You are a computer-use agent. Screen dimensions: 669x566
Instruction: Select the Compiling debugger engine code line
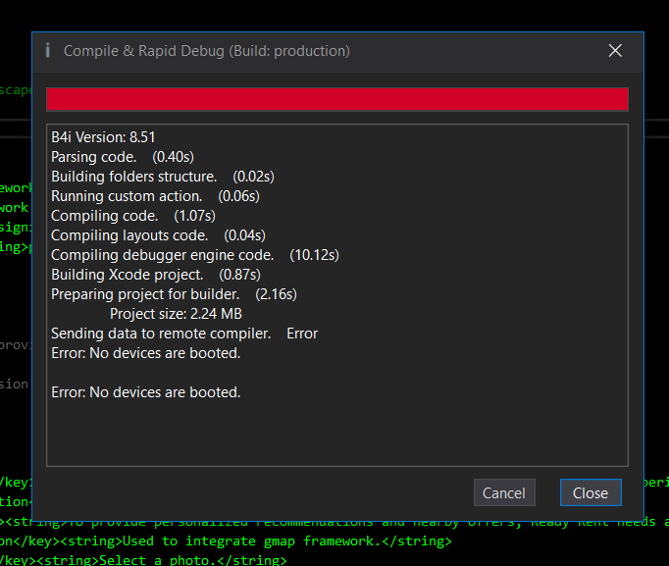point(194,255)
